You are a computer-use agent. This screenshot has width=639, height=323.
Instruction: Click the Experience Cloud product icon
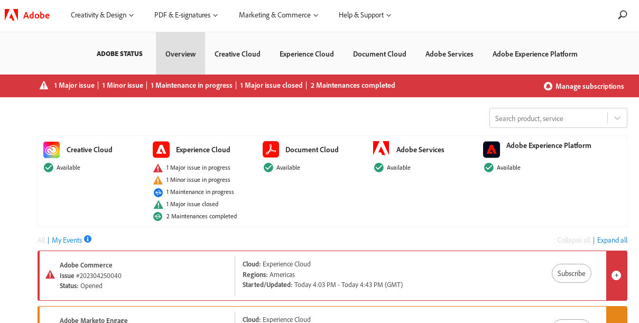[161, 150]
